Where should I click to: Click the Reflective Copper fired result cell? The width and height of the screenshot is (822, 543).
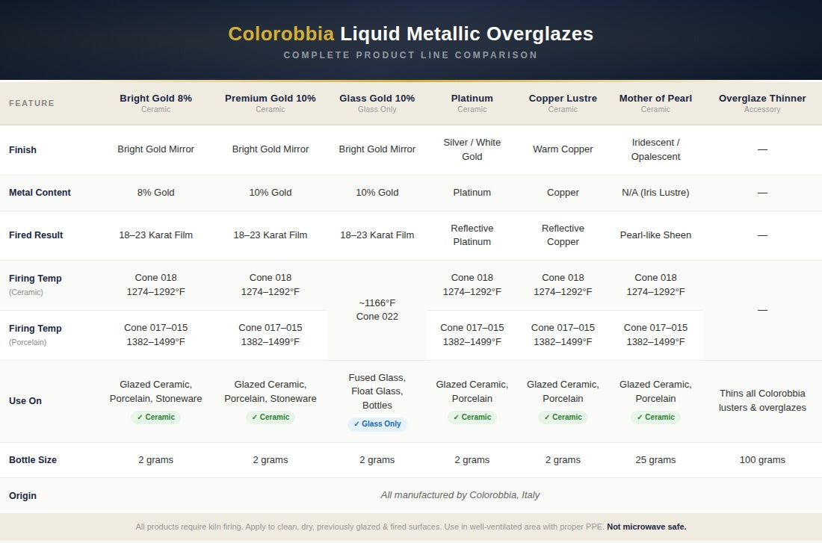(563, 235)
